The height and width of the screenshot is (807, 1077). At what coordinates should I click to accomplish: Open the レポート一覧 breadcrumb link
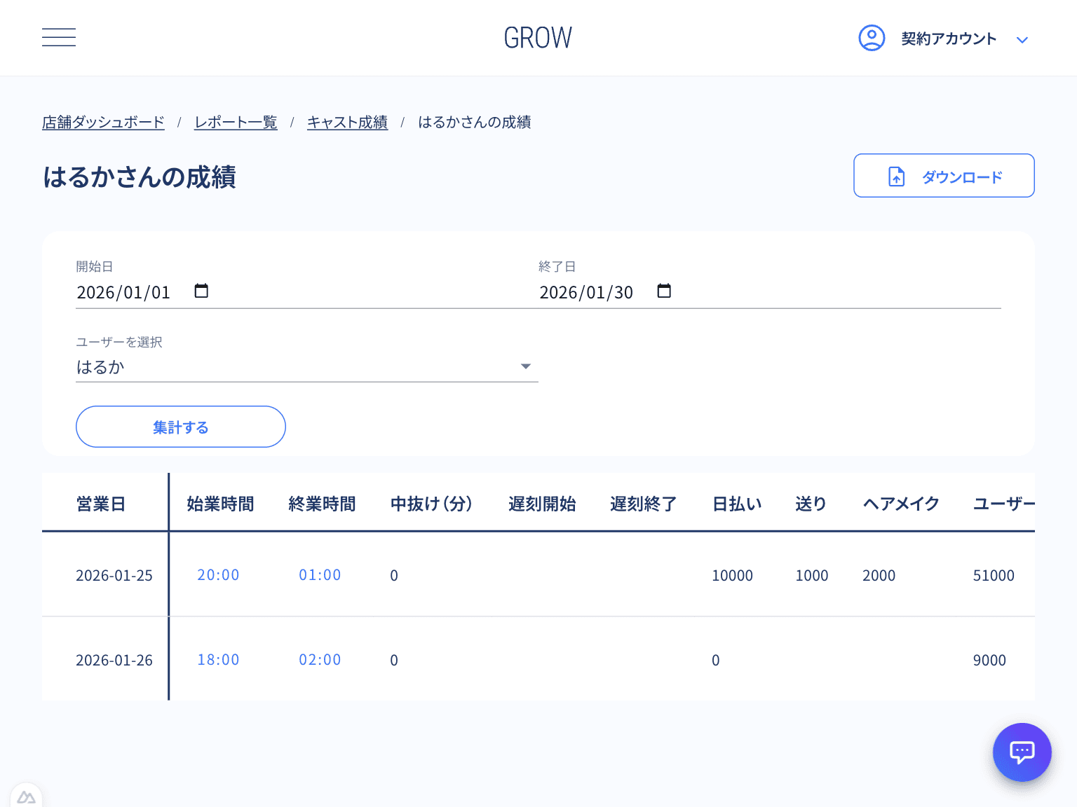pyautogui.click(x=236, y=122)
